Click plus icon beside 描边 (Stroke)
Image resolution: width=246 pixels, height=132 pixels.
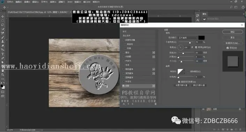[x=154, y=53]
